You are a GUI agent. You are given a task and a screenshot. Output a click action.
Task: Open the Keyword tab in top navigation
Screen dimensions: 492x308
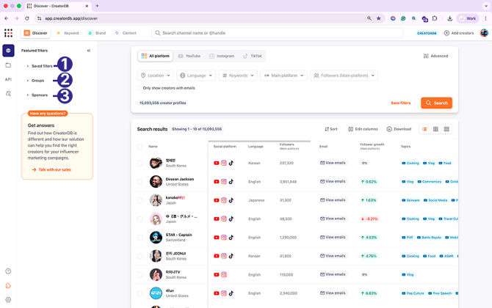(68, 33)
